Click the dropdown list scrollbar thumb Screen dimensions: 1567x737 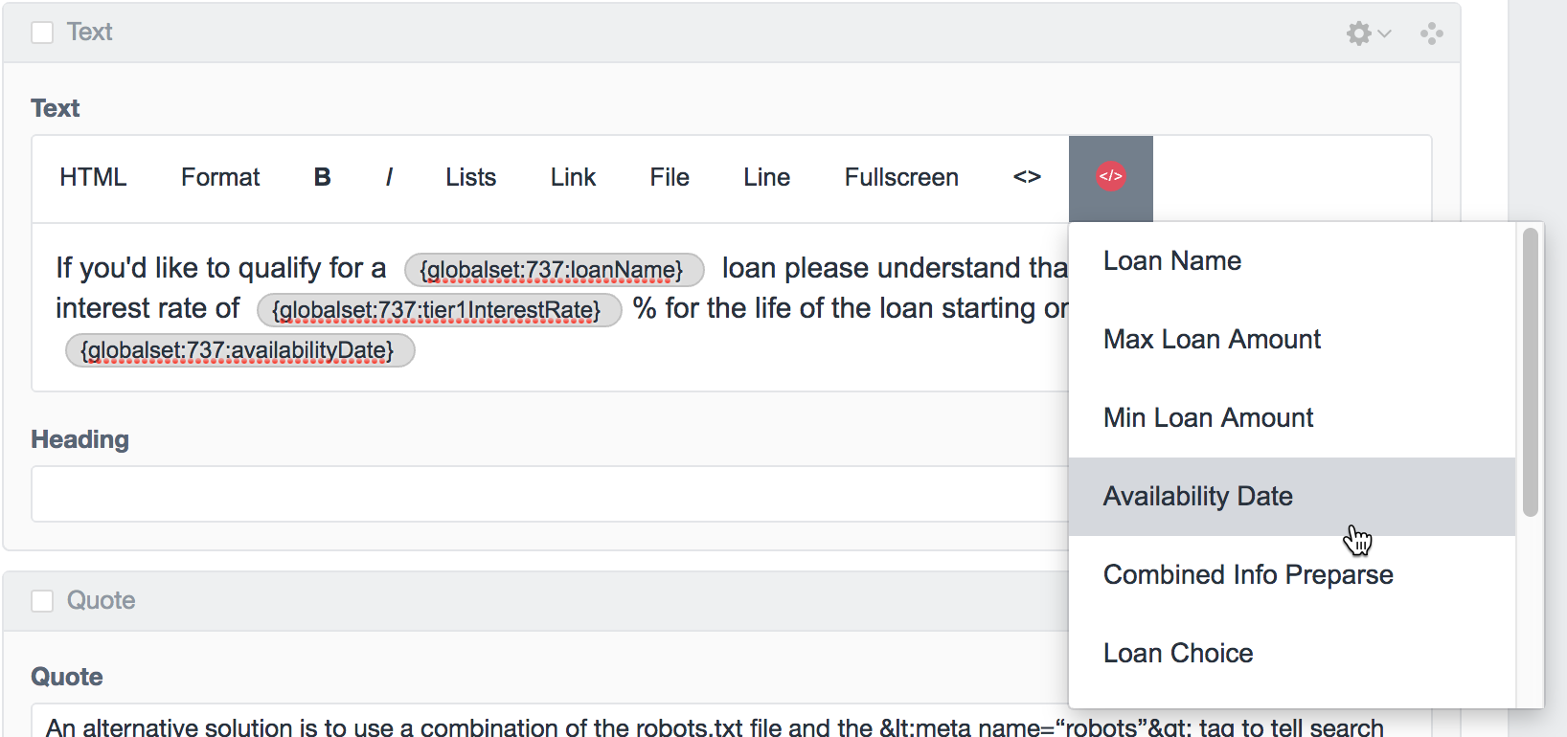point(1531,372)
